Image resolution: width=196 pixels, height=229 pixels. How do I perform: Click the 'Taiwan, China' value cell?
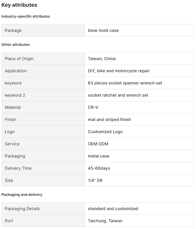[x=102, y=59]
